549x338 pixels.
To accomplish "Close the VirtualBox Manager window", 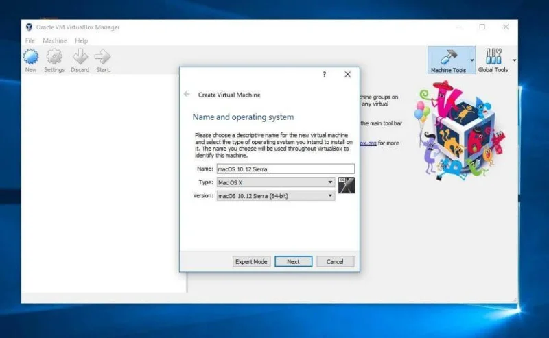I will tap(506, 27).
